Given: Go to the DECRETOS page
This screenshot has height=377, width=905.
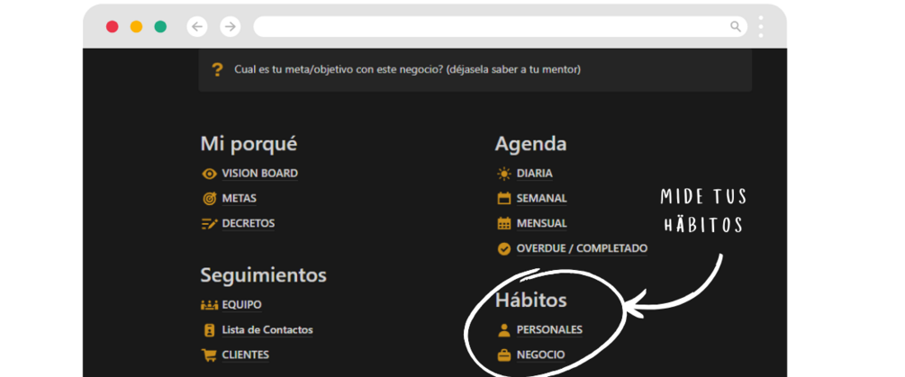Looking at the screenshot, I should 249,224.
